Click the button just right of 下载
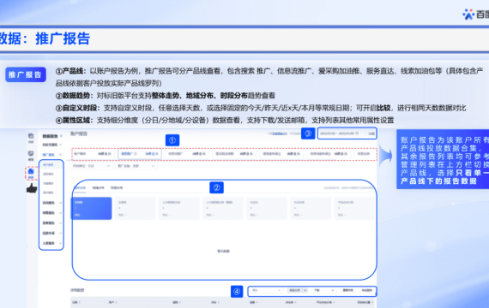Screen dimensions: 489x308 pos(348,290)
